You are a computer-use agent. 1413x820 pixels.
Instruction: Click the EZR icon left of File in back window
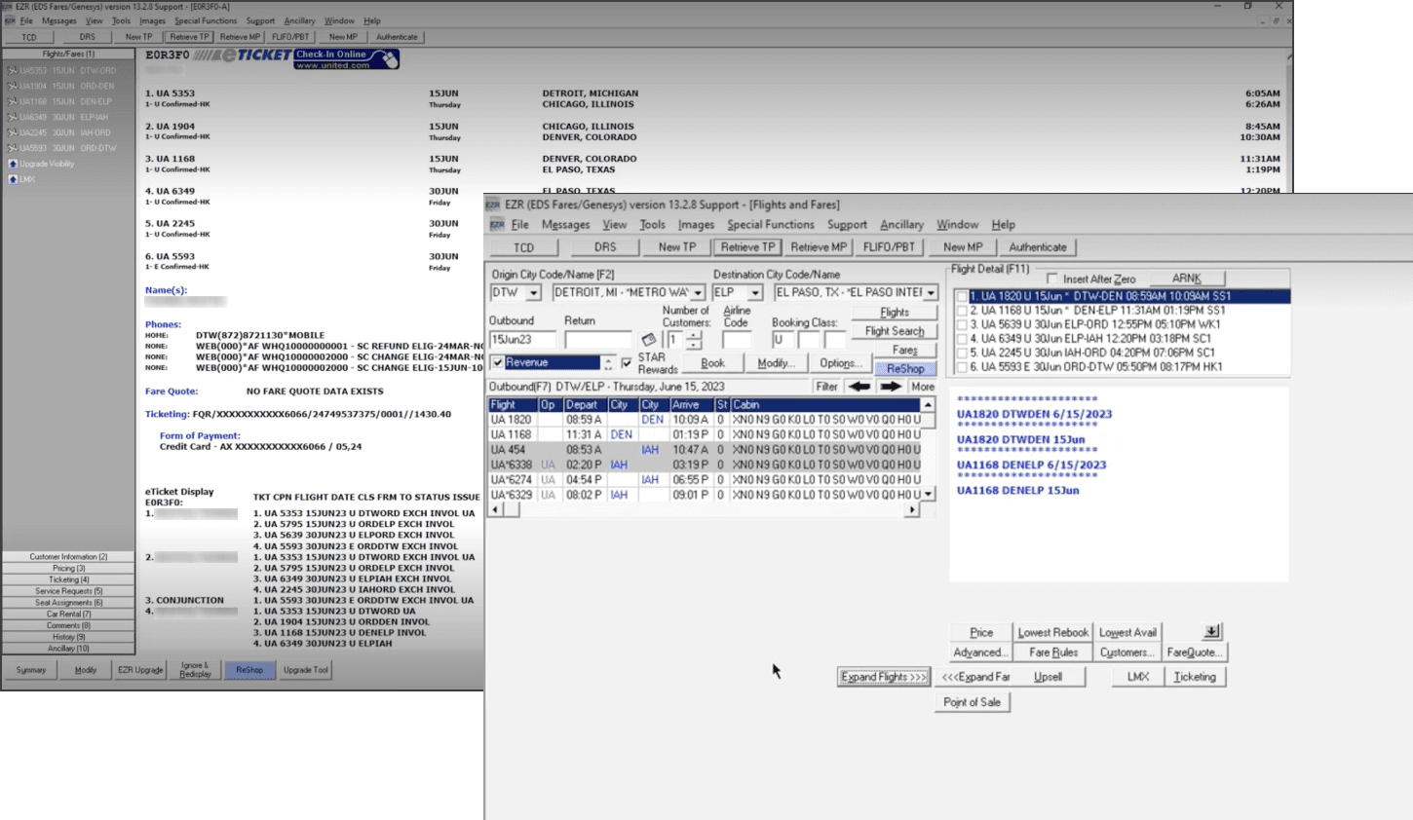click(x=10, y=20)
